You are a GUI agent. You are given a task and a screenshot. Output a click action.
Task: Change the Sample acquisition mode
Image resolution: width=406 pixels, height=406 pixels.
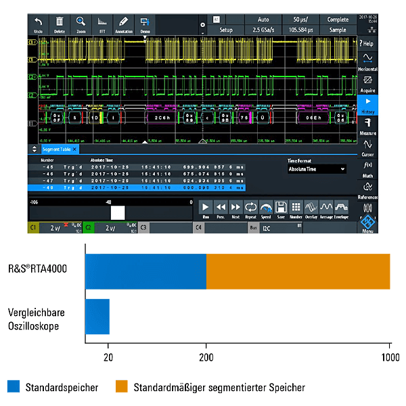338,30
